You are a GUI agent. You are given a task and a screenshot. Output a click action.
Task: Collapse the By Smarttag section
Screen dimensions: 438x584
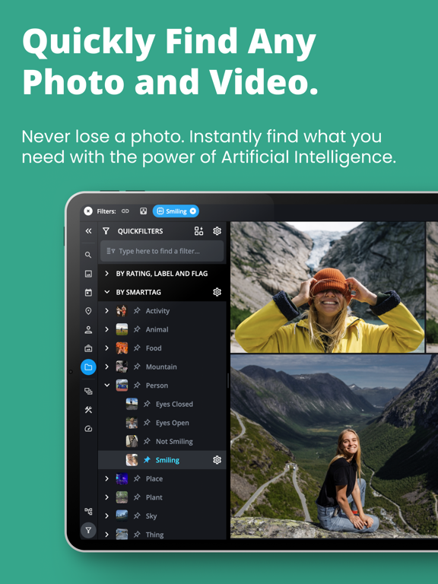107,292
